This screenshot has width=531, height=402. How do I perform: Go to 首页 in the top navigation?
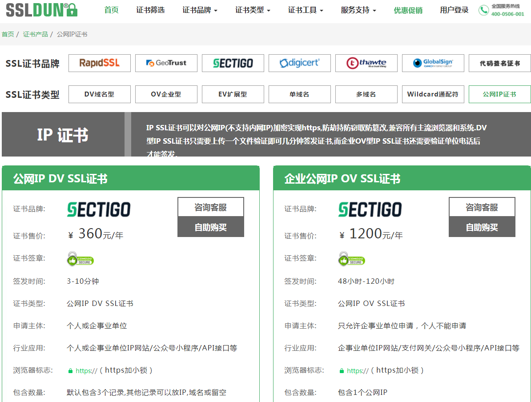(112, 10)
